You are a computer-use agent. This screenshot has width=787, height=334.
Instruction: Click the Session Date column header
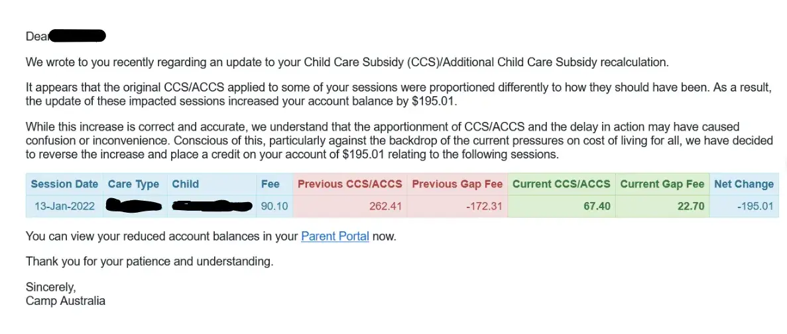pos(64,184)
